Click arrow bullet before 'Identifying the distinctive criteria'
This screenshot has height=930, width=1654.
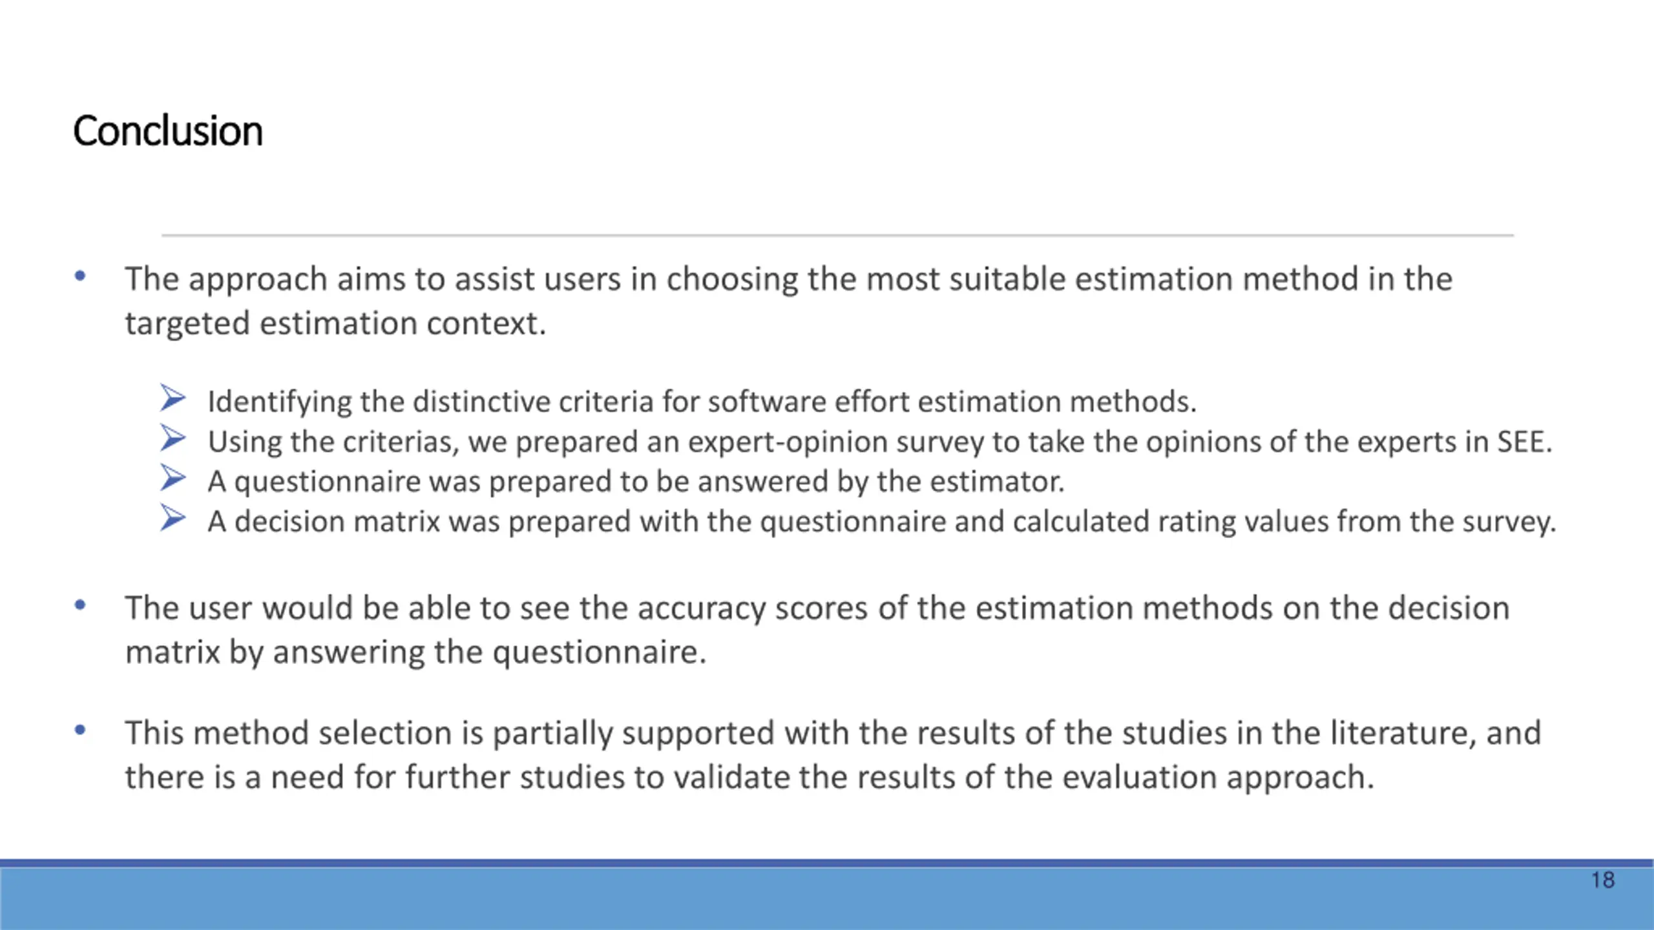[173, 398]
